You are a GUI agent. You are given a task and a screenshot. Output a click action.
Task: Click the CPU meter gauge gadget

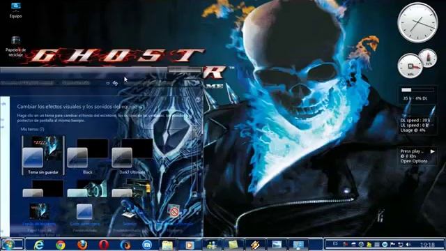coord(410,66)
